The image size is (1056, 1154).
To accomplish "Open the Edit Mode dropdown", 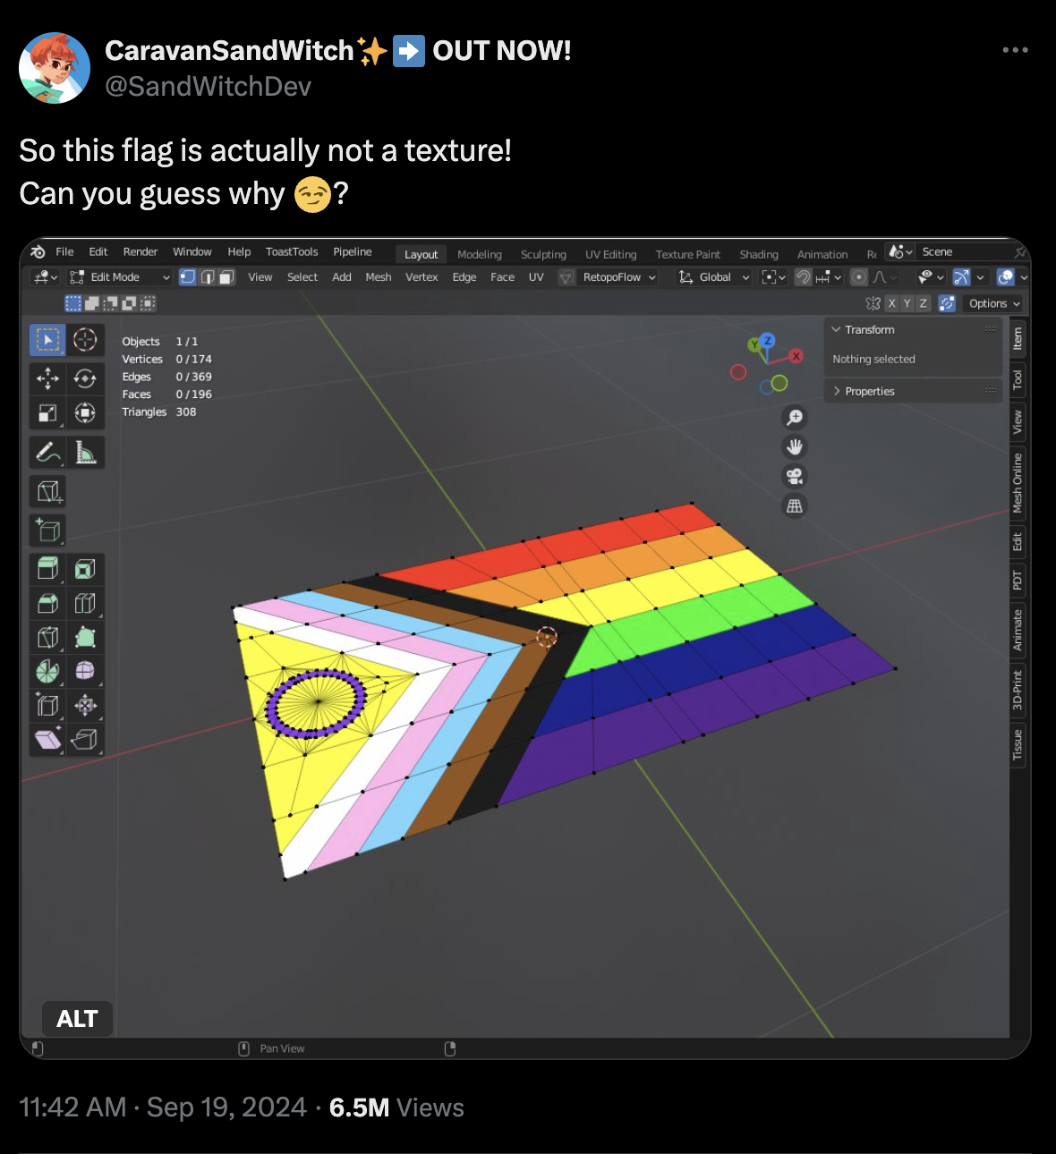I will [x=119, y=277].
